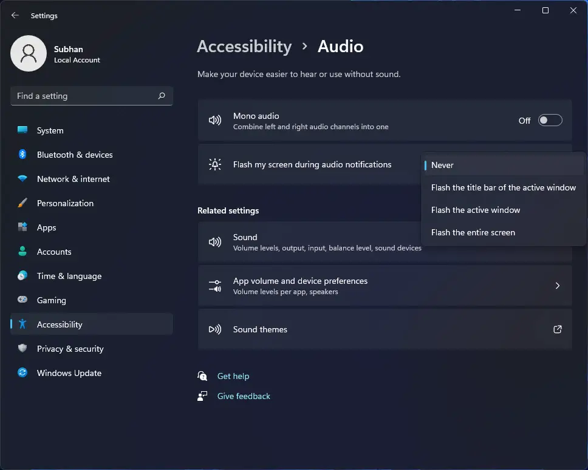
Task: Go to Accounts settings
Action: coord(92,252)
